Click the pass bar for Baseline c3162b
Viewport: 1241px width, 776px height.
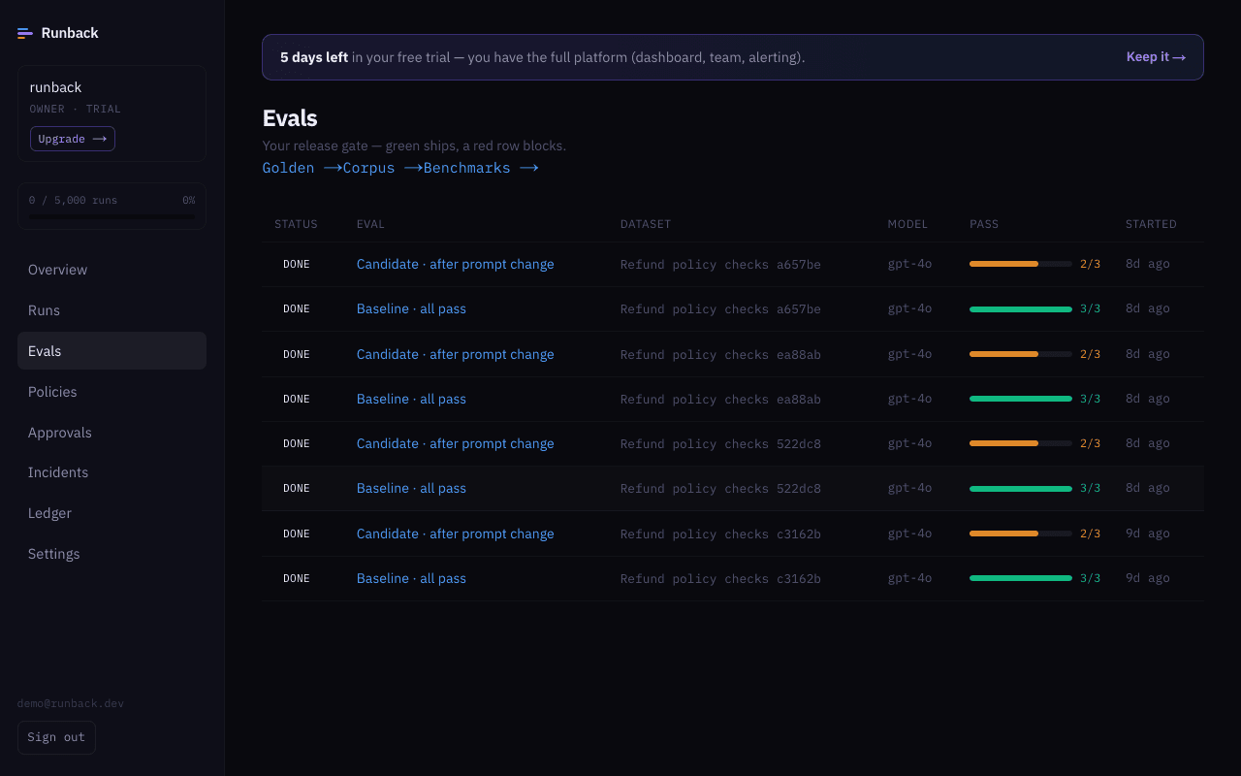pyautogui.click(x=1021, y=578)
